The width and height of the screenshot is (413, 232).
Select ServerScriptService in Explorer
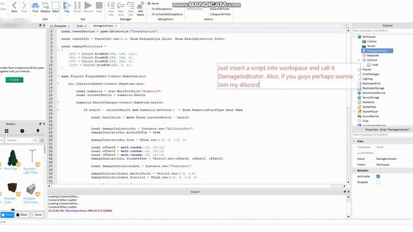point(372,93)
